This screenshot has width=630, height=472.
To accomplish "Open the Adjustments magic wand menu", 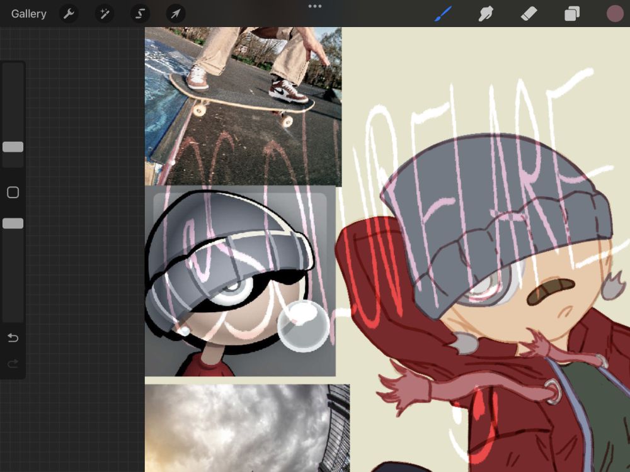I will pos(105,14).
